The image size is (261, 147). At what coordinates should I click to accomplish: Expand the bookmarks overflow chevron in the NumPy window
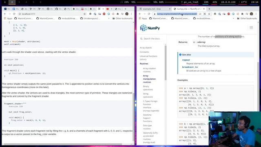point(233,18)
